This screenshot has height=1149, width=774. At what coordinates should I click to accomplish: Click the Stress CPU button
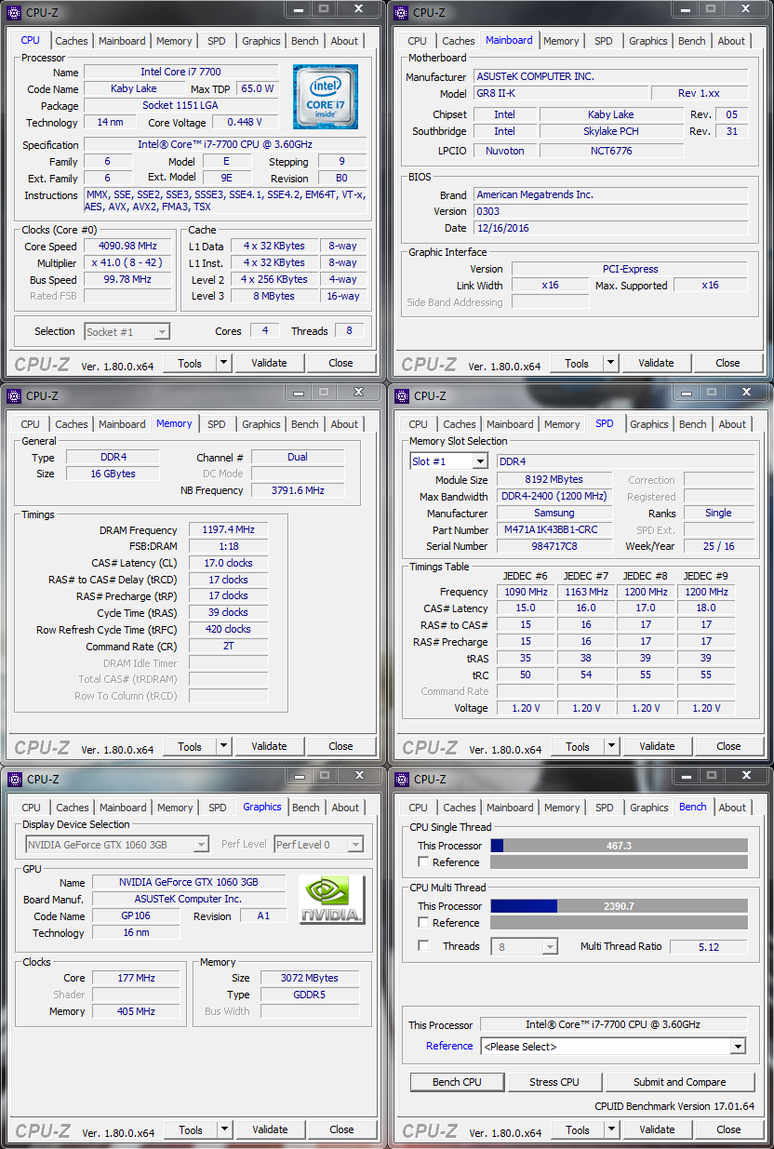tap(554, 1082)
